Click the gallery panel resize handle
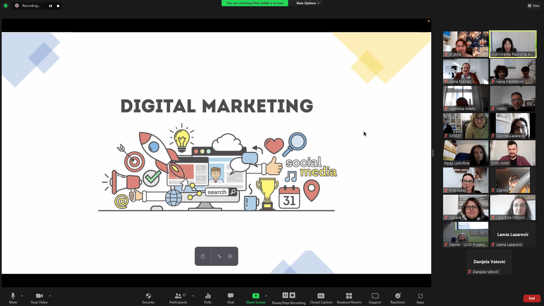The width and height of the screenshot is (544, 306). [x=433, y=153]
